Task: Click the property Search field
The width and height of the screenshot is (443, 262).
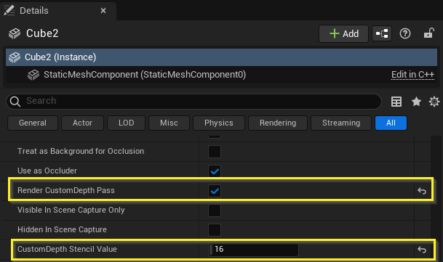Action: (193, 101)
